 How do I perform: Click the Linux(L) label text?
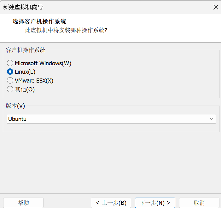(x=25, y=72)
